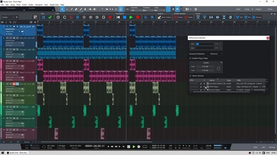Click the macro Mix panel button
The height and width of the screenshot is (155, 277).
(248, 17)
